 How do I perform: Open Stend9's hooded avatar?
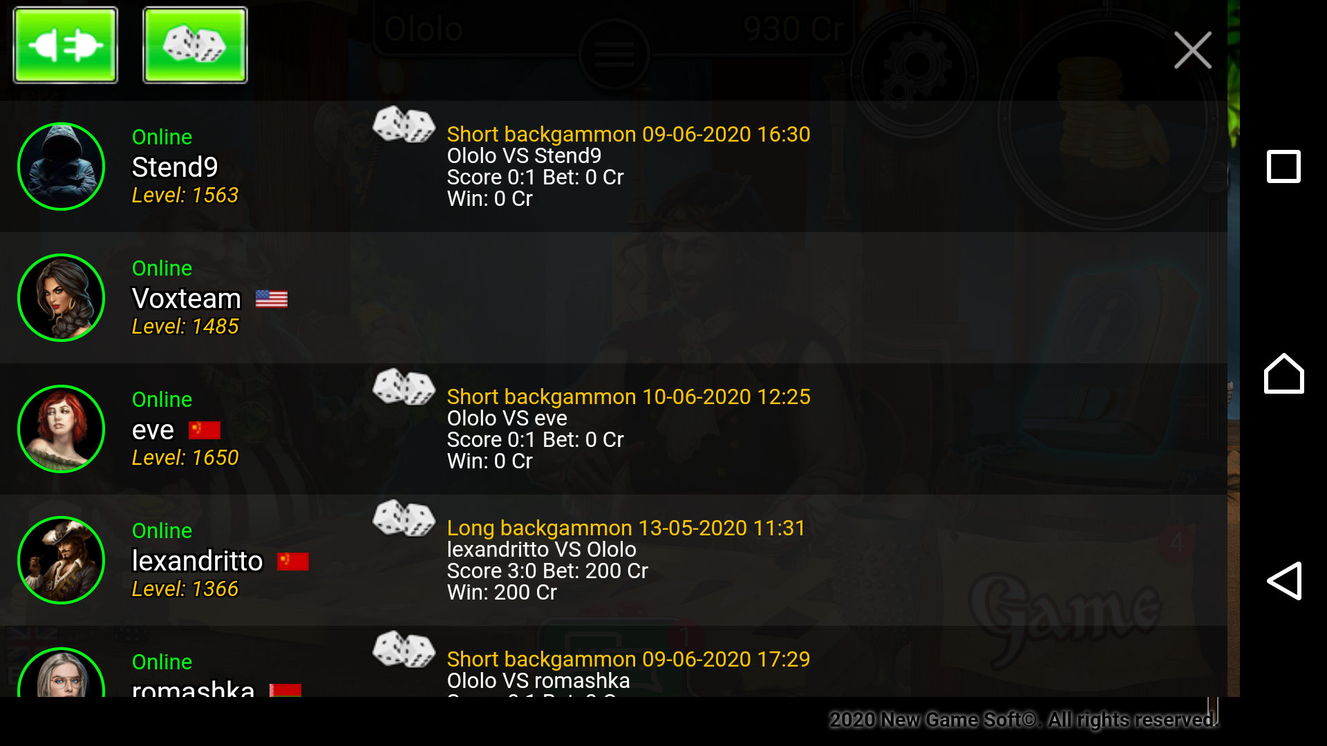click(x=61, y=166)
